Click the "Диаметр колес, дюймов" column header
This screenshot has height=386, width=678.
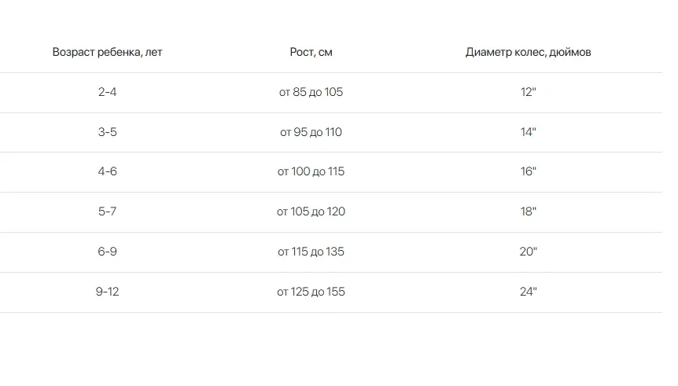click(528, 53)
